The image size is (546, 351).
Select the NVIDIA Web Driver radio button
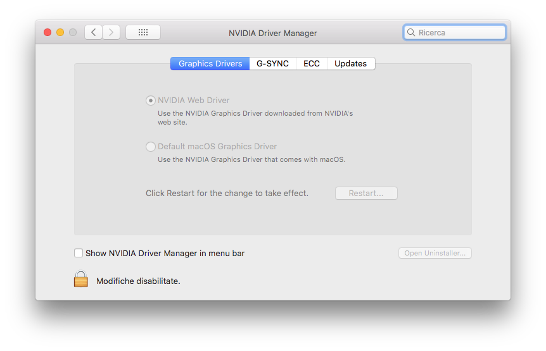tap(150, 101)
